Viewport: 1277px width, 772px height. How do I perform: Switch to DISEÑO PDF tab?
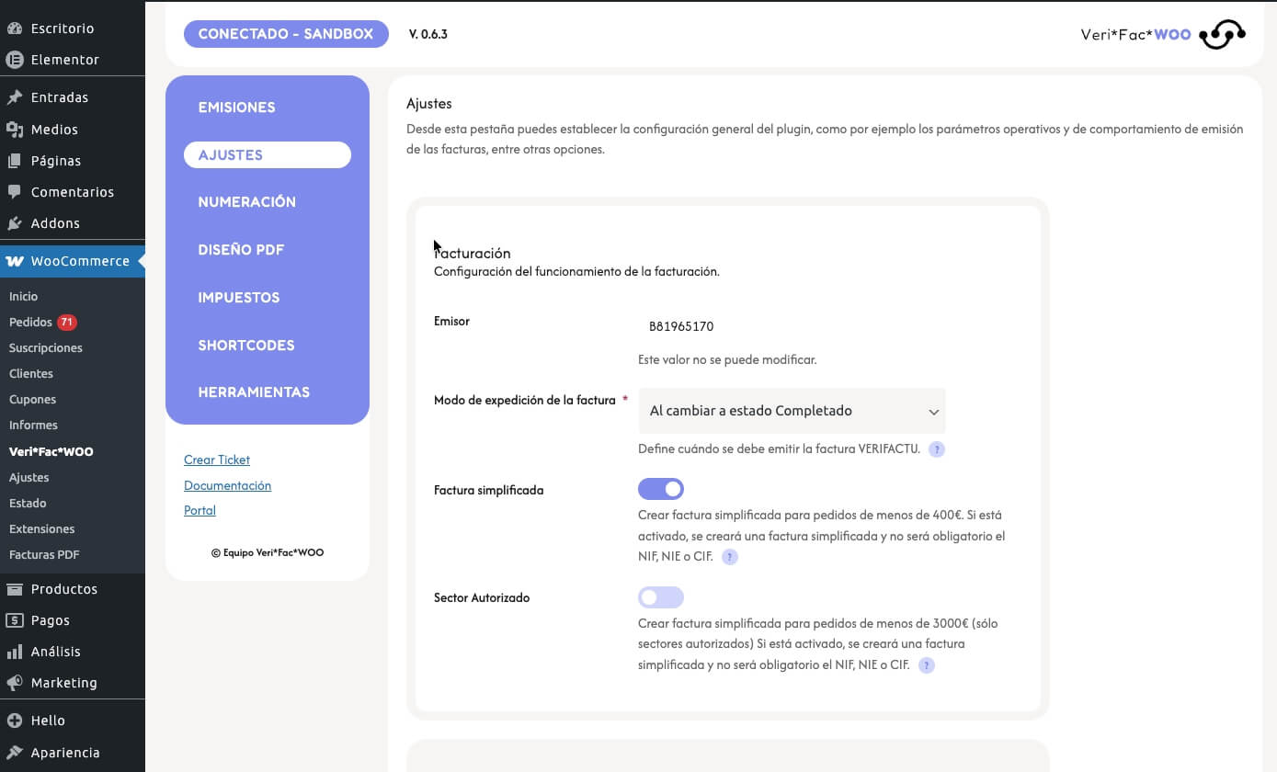pos(241,250)
